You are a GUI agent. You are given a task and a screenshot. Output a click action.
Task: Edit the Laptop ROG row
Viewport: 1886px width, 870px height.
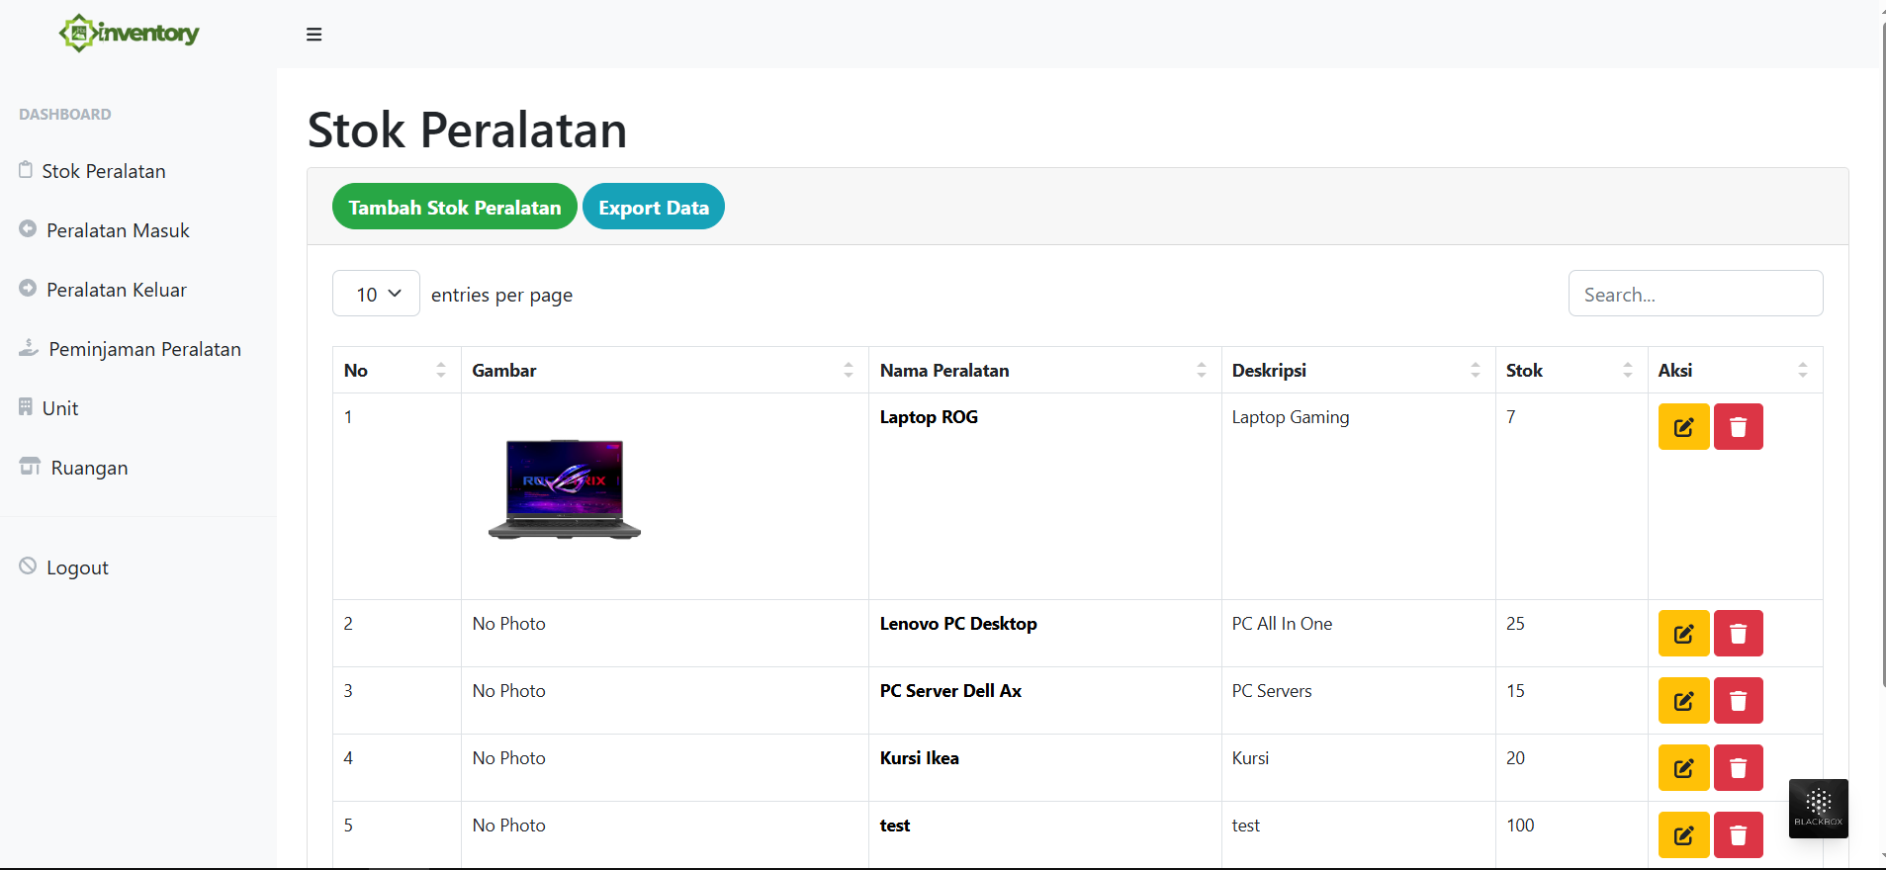click(1683, 427)
